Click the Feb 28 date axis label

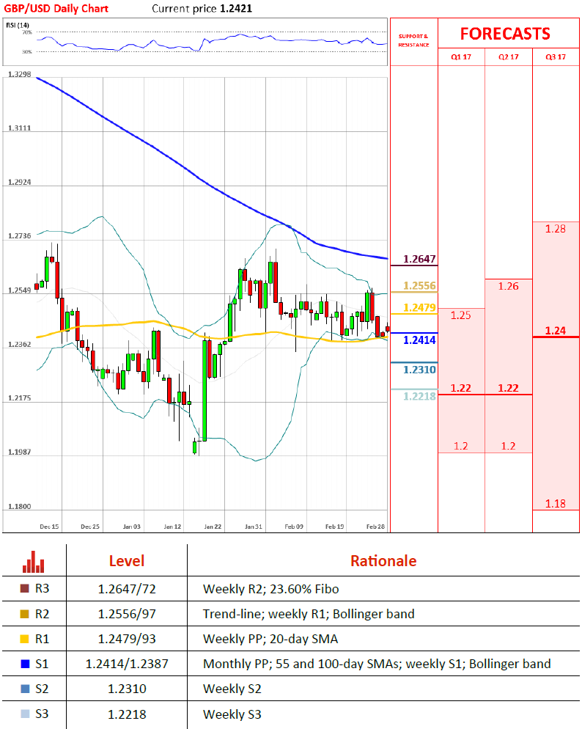coord(375,527)
